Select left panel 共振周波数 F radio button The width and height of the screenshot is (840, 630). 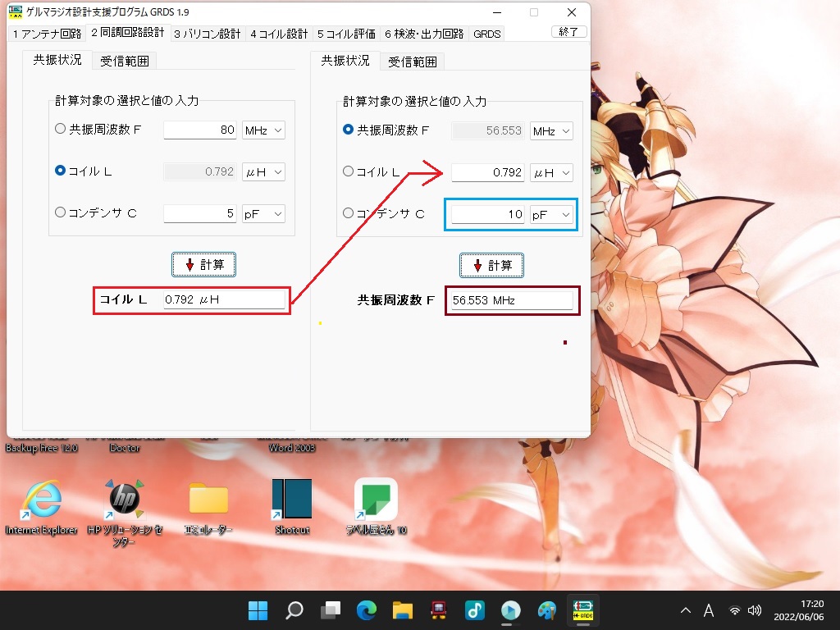(x=60, y=129)
